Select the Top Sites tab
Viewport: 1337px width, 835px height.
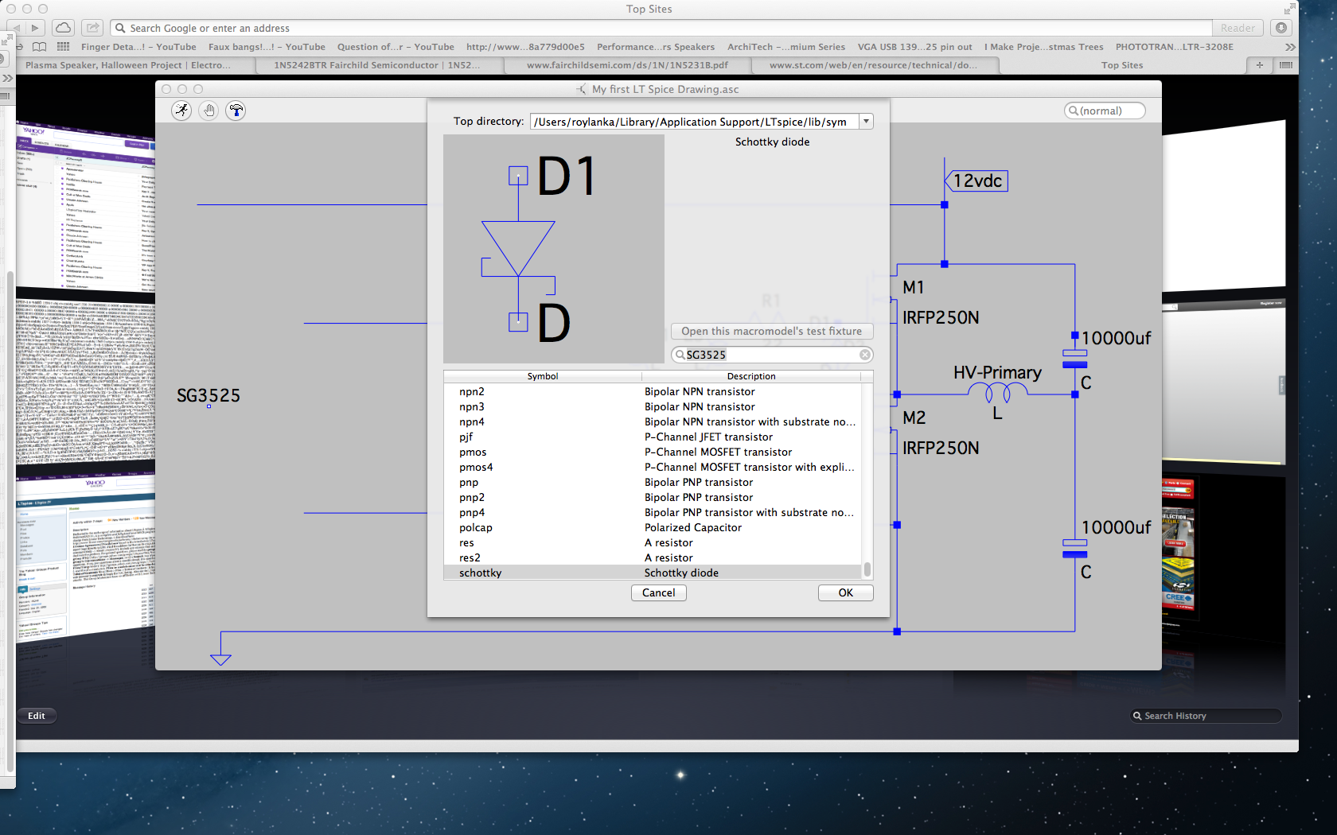[x=1122, y=65]
